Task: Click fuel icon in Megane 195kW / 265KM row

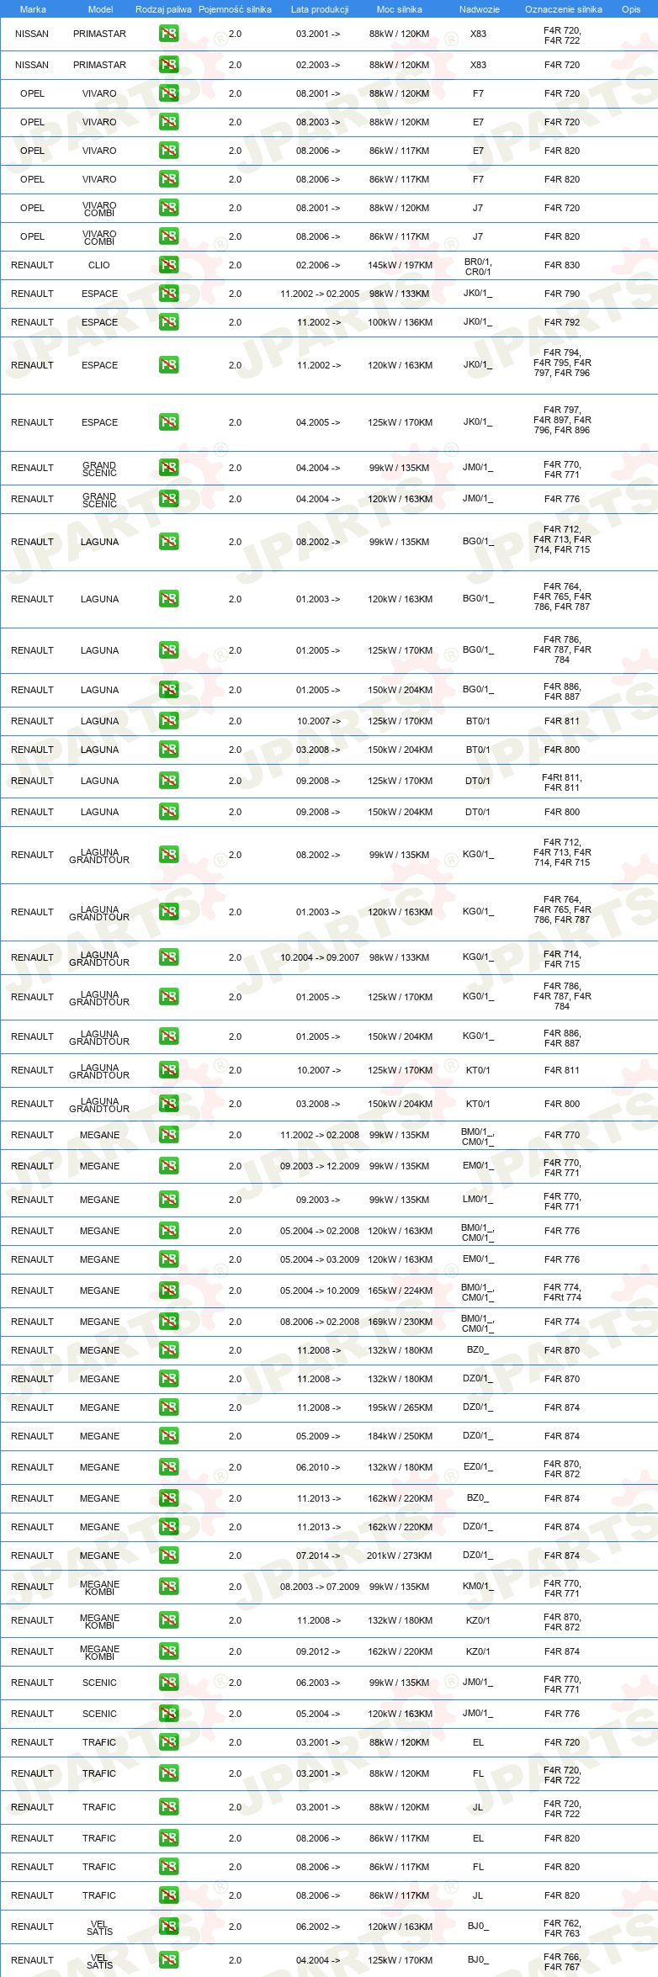Action: click(168, 1407)
